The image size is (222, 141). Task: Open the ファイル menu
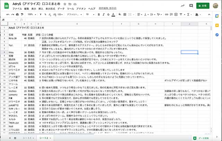[17, 9]
